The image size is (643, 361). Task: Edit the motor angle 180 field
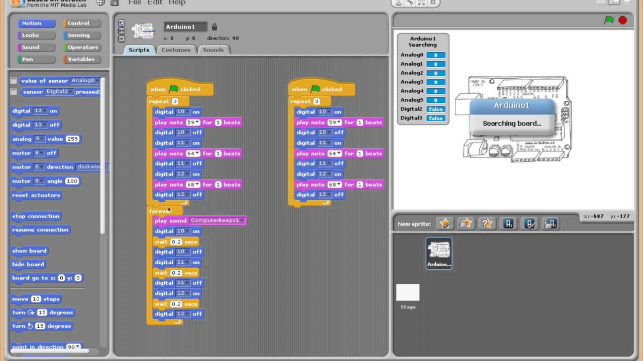point(72,181)
